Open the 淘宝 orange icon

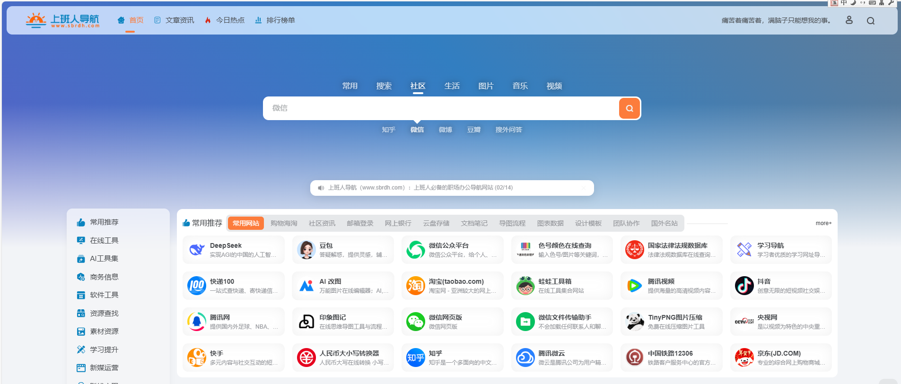tap(416, 286)
